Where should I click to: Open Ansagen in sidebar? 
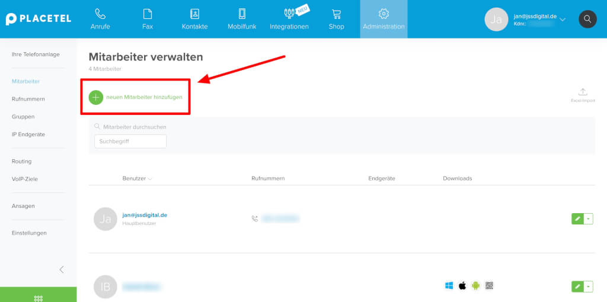(23, 206)
